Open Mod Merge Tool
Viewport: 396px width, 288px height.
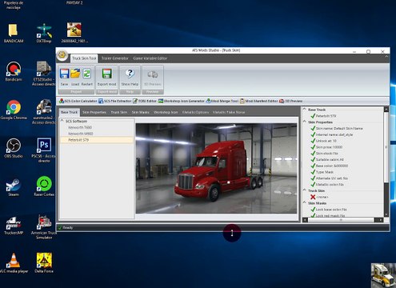click(x=222, y=101)
